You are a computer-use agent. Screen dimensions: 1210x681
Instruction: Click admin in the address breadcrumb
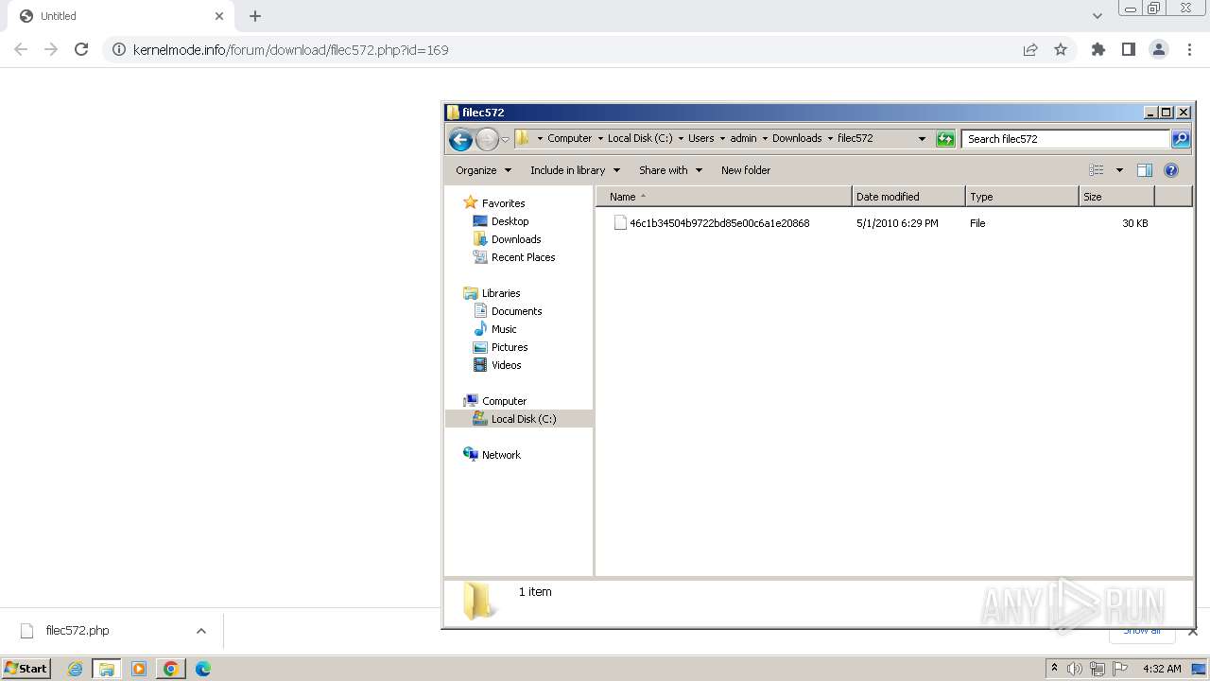pyautogui.click(x=743, y=138)
